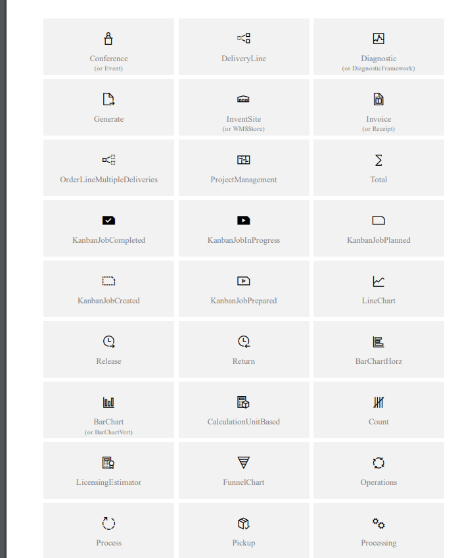
Task: Select the Generate document icon
Action: pos(108,99)
